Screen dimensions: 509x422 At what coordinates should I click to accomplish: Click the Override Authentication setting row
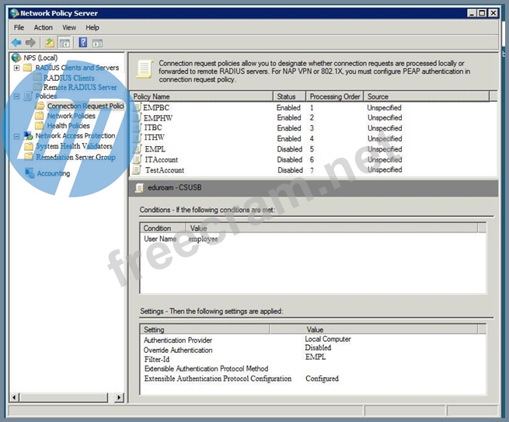click(x=238, y=349)
